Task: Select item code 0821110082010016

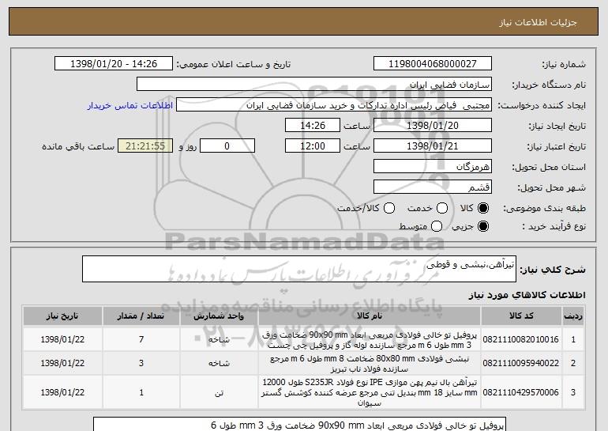Action: click(x=521, y=339)
